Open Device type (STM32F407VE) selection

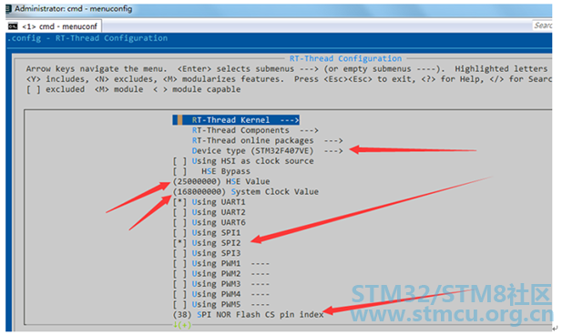pyautogui.click(x=267, y=150)
